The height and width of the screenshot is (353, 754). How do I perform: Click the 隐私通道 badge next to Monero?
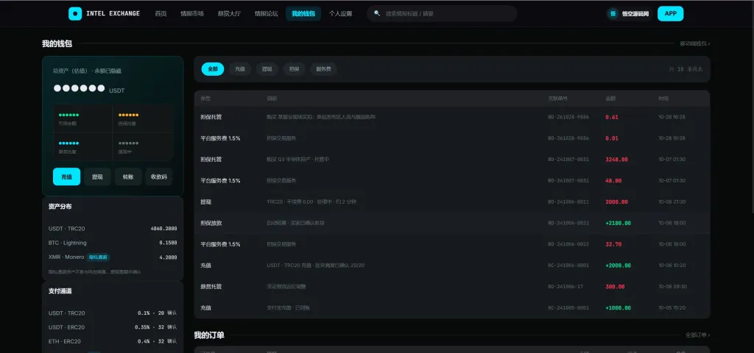tap(98, 257)
